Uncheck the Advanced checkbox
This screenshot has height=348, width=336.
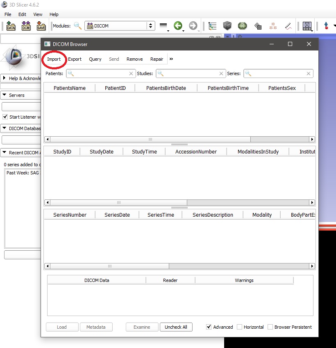(209, 327)
